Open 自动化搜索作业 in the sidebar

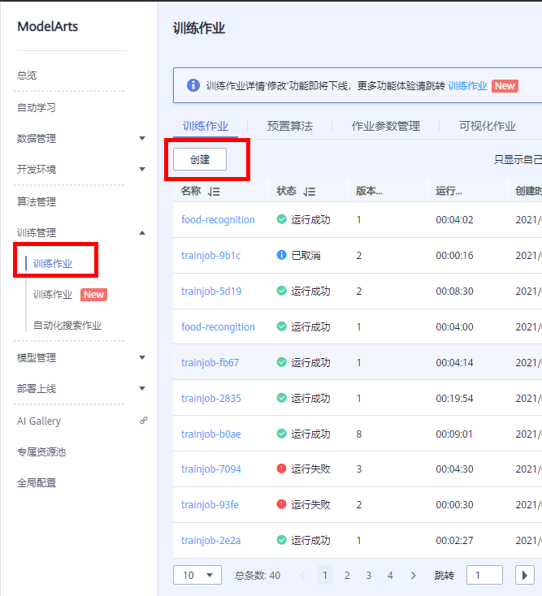tap(67, 326)
